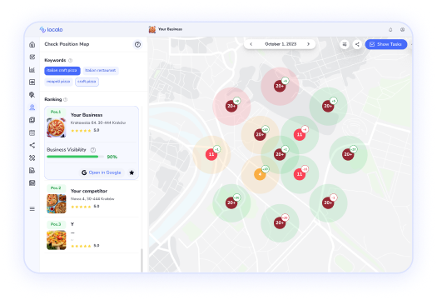437x300 pixels.
Task: Click Your Business pizza thumbnail
Action: click(x=57, y=127)
